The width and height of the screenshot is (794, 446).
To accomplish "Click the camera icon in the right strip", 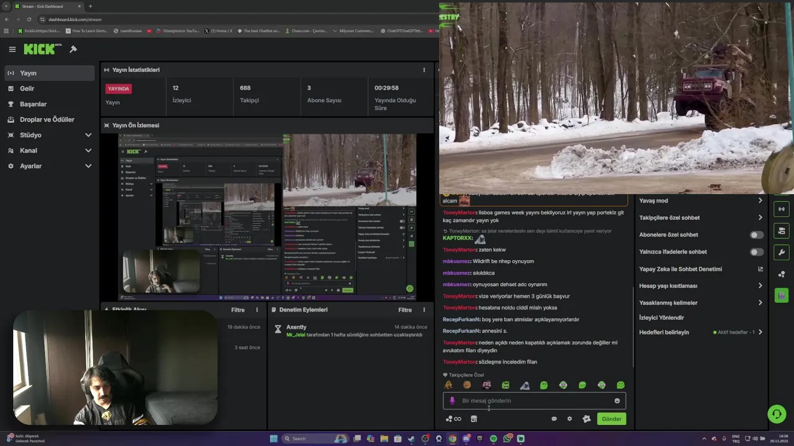I will [782, 231].
